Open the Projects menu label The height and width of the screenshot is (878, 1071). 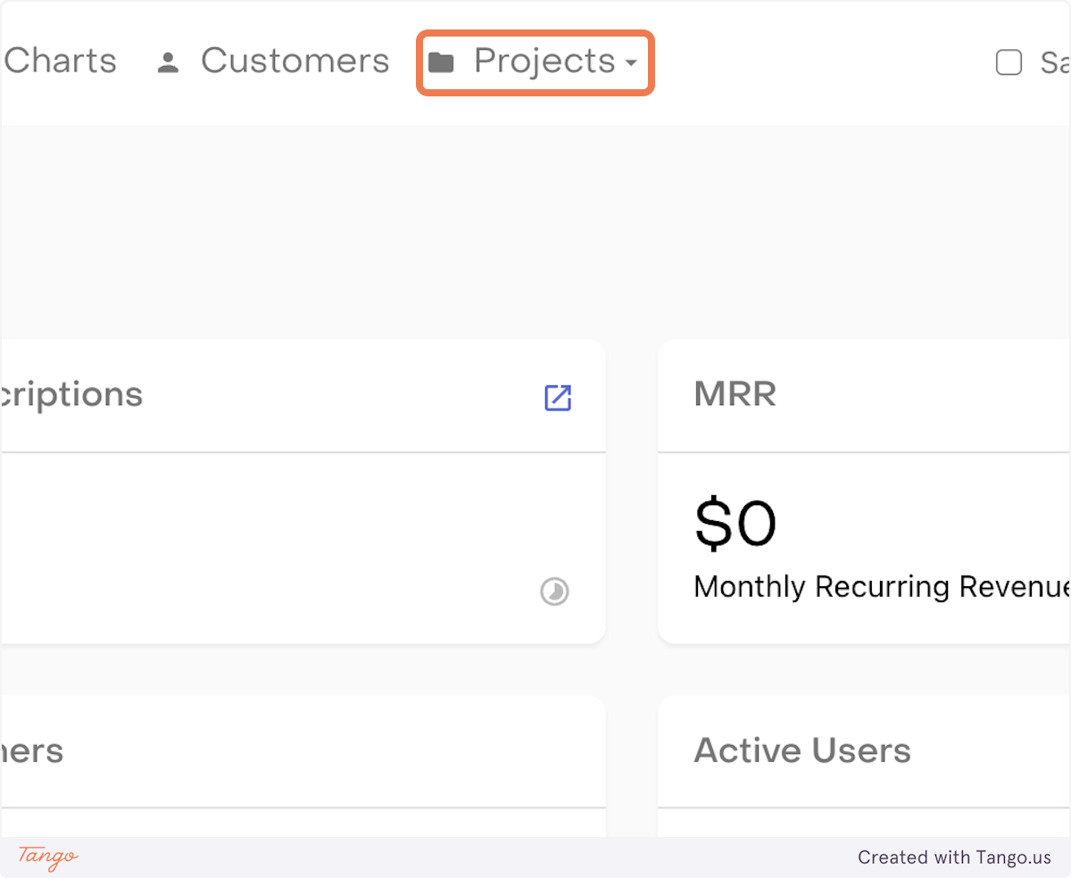[x=544, y=61]
